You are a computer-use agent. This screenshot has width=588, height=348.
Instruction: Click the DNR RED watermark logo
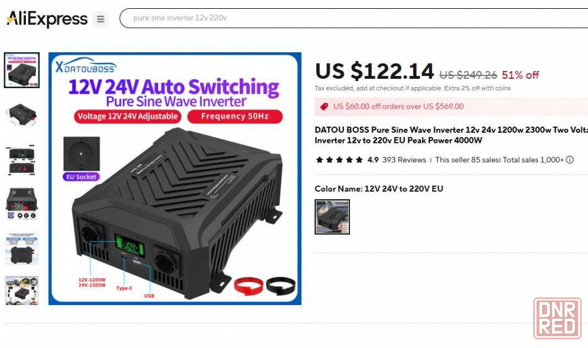pos(557,319)
